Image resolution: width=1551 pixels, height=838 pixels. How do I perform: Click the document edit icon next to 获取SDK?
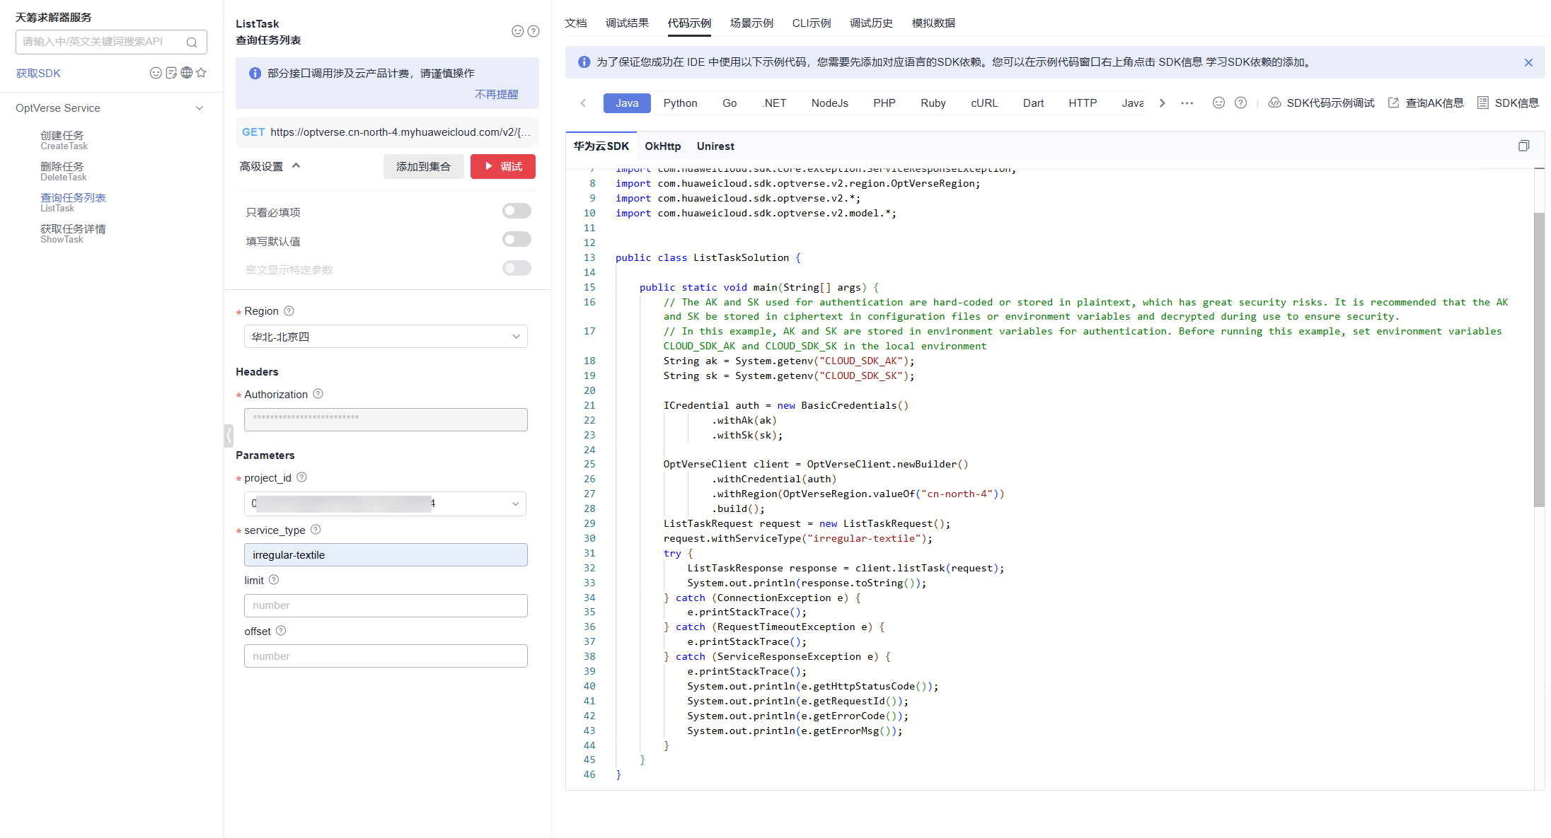[171, 73]
